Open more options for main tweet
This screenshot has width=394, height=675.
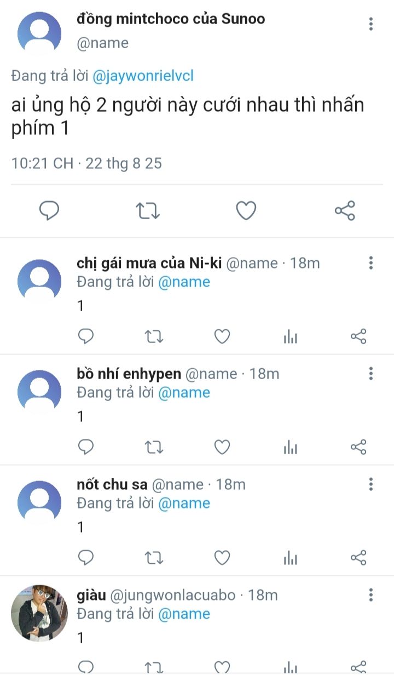(371, 24)
